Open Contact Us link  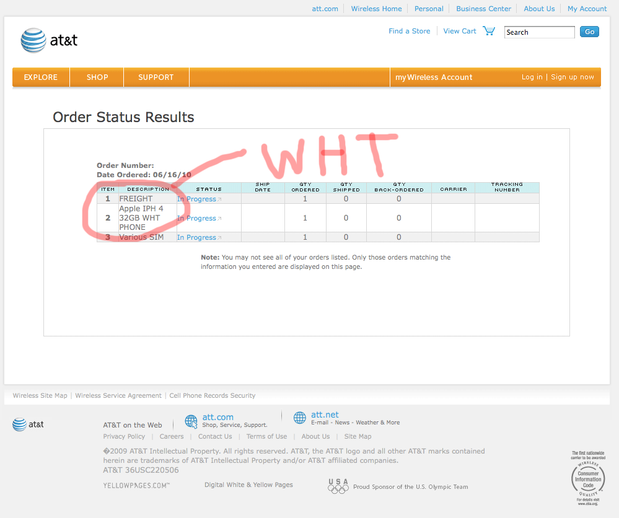[x=215, y=436]
